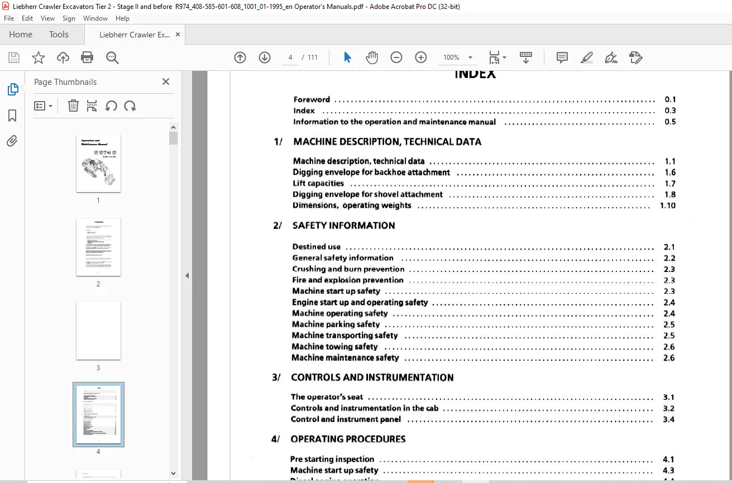Click the upload to cloud icon
Image resolution: width=732 pixels, height=483 pixels.
[x=63, y=58]
